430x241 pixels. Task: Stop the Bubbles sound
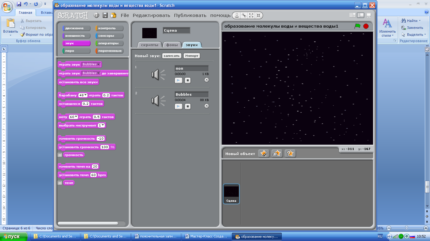(x=188, y=106)
